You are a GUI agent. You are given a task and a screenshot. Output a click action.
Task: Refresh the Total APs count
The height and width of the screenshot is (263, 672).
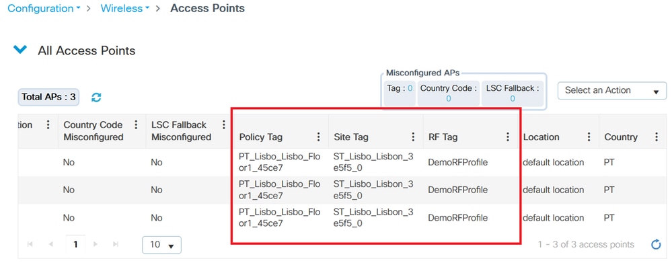tap(96, 98)
